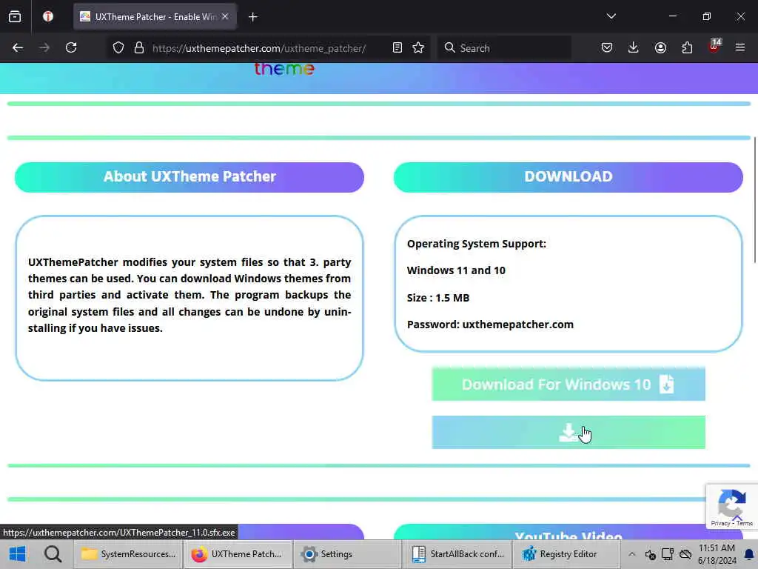The width and height of the screenshot is (758, 569).
Task: Save page to Pocket
Action: [607, 48]
